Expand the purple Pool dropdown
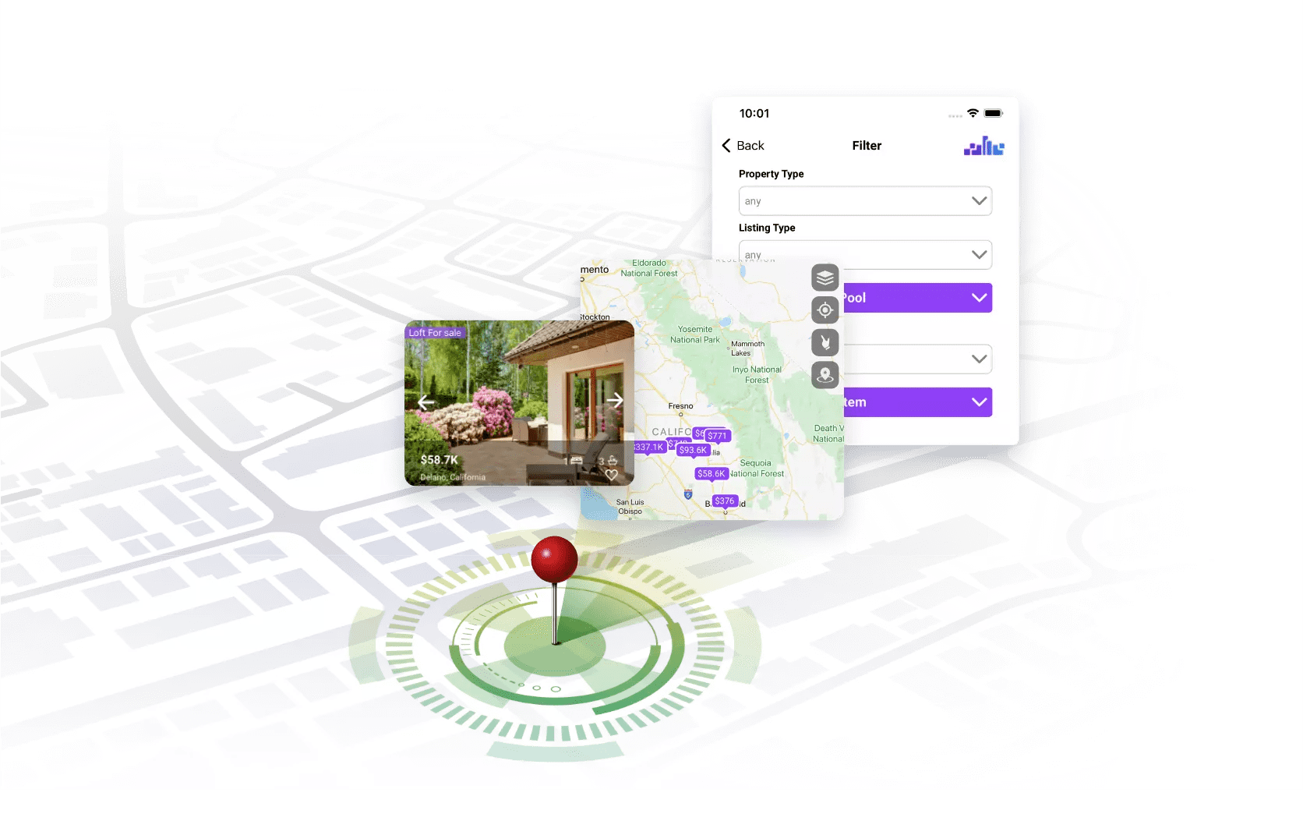This screenshot has width=1303, height=828. (917, 298)
